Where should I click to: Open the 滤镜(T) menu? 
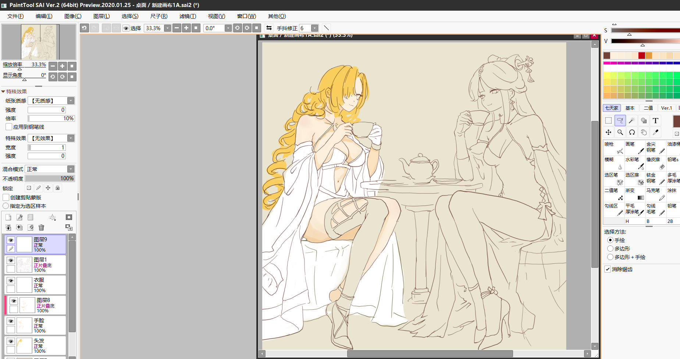188,16
